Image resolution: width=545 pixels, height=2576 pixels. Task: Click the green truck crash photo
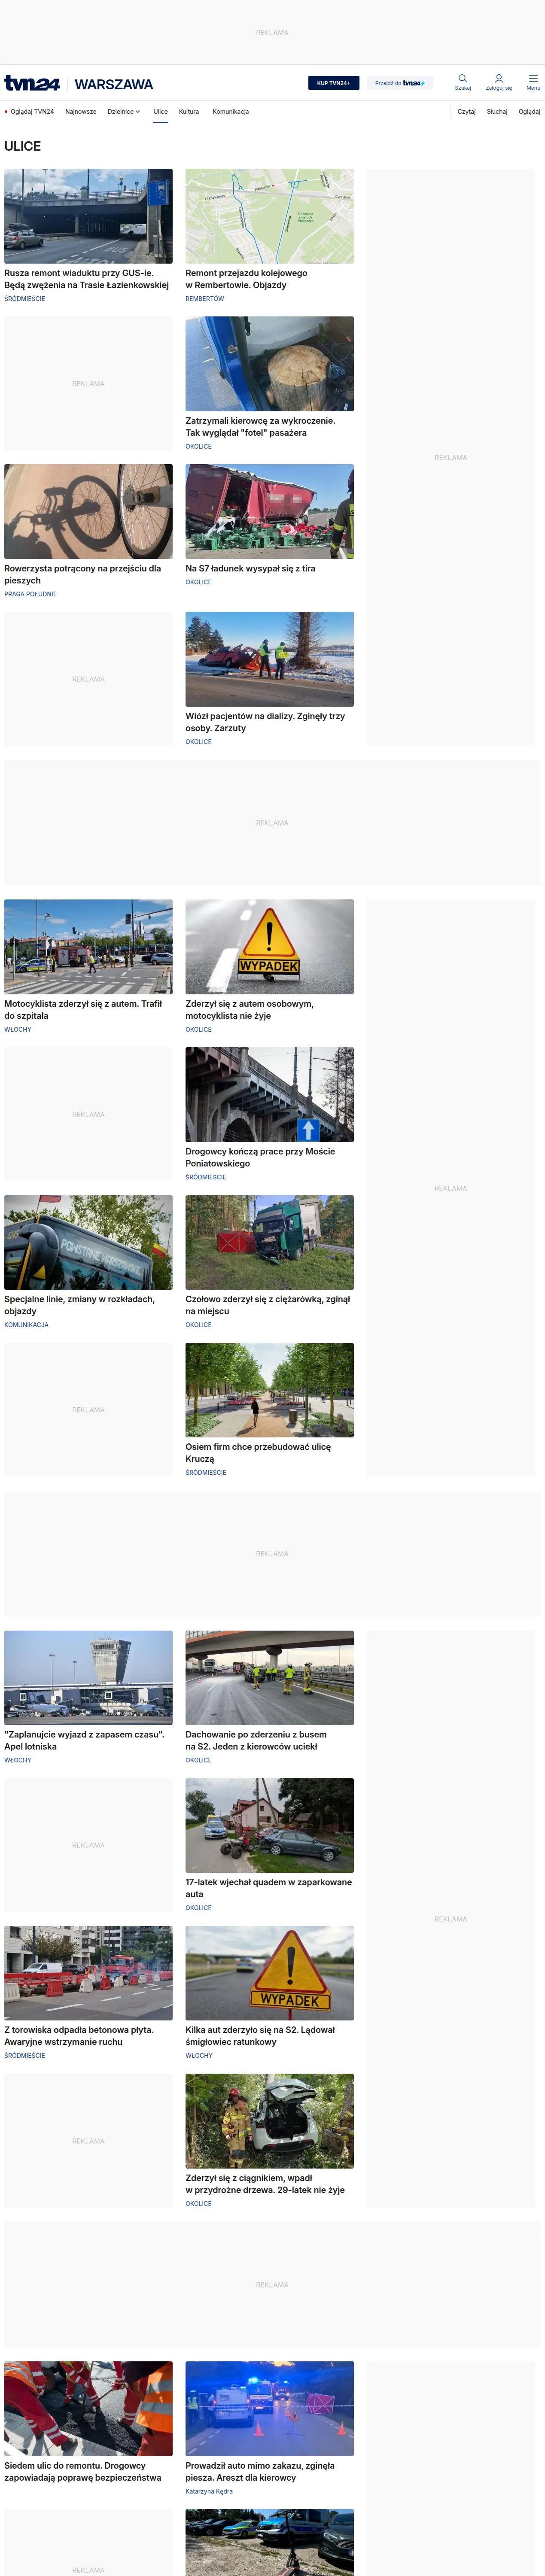269,1242
